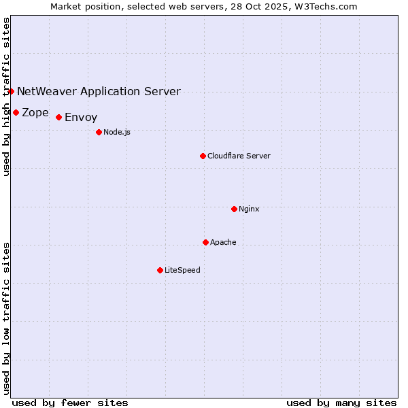Select the LiteSpeed text label

pyautogui.click(x=182, y=270)
